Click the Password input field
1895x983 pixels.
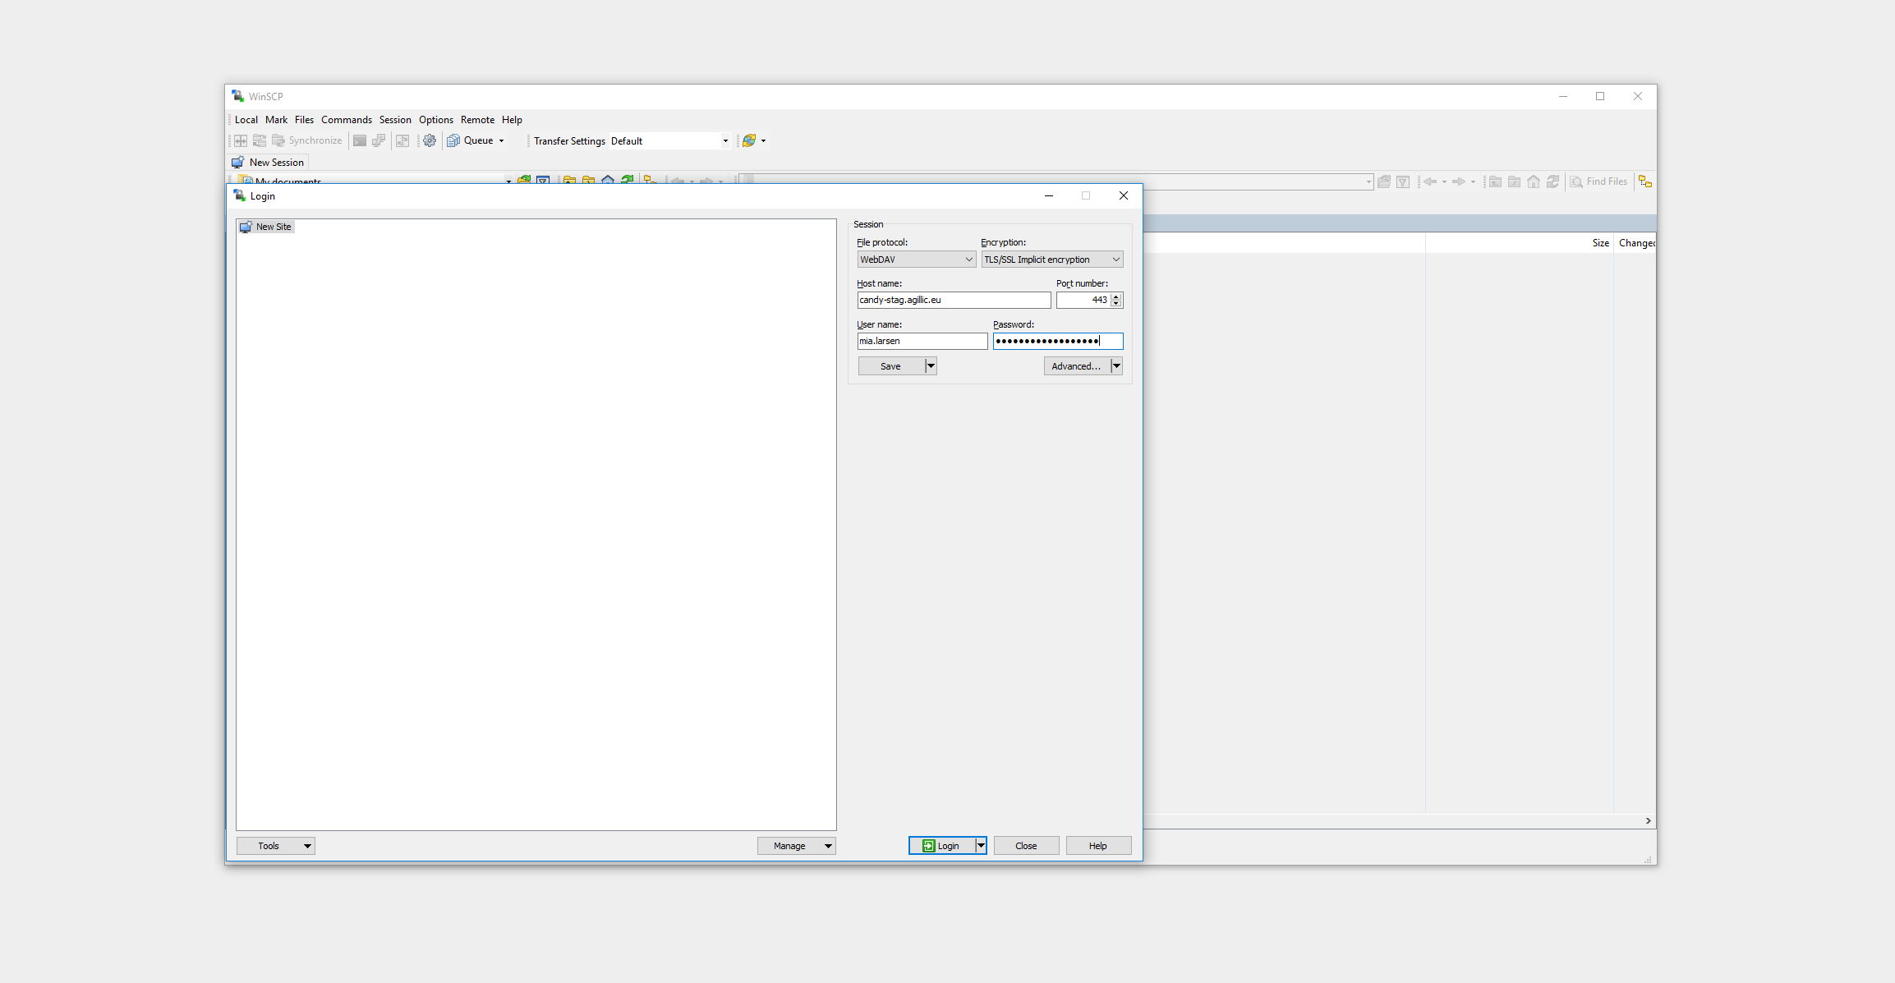point(1058,341)
